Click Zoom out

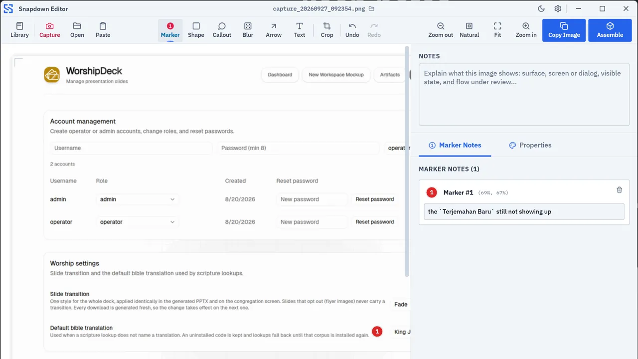click(x=441, y=30)
